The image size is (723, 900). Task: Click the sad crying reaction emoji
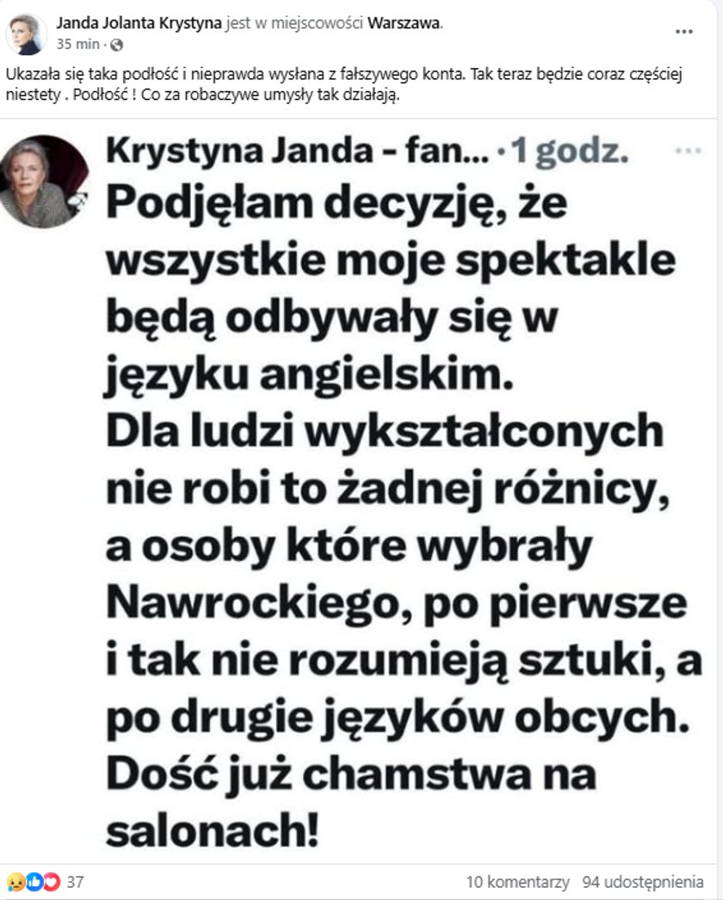point(15,882)
